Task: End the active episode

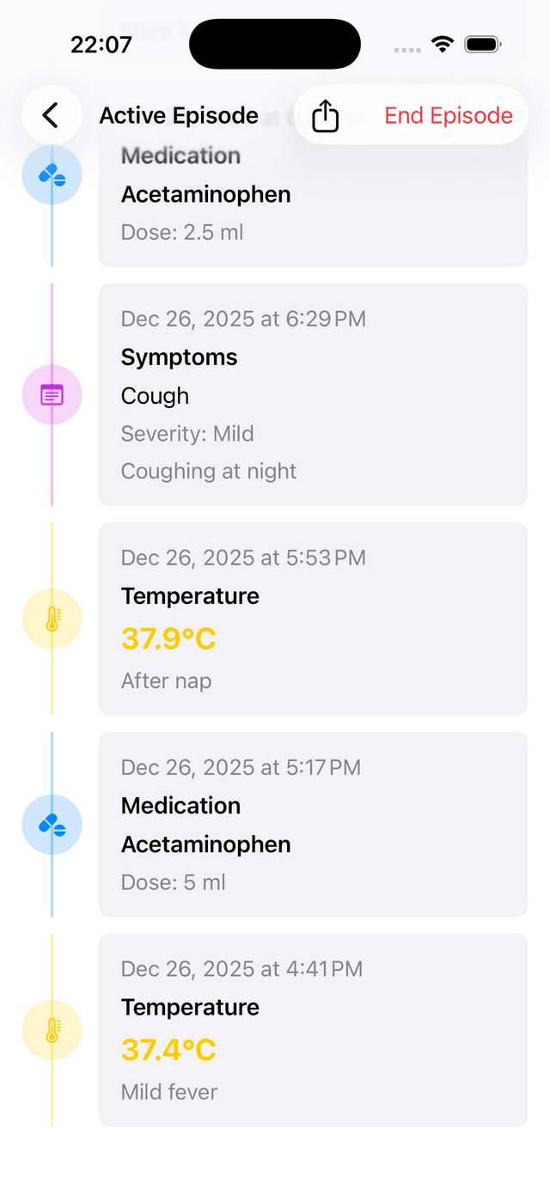Action: 448,115
